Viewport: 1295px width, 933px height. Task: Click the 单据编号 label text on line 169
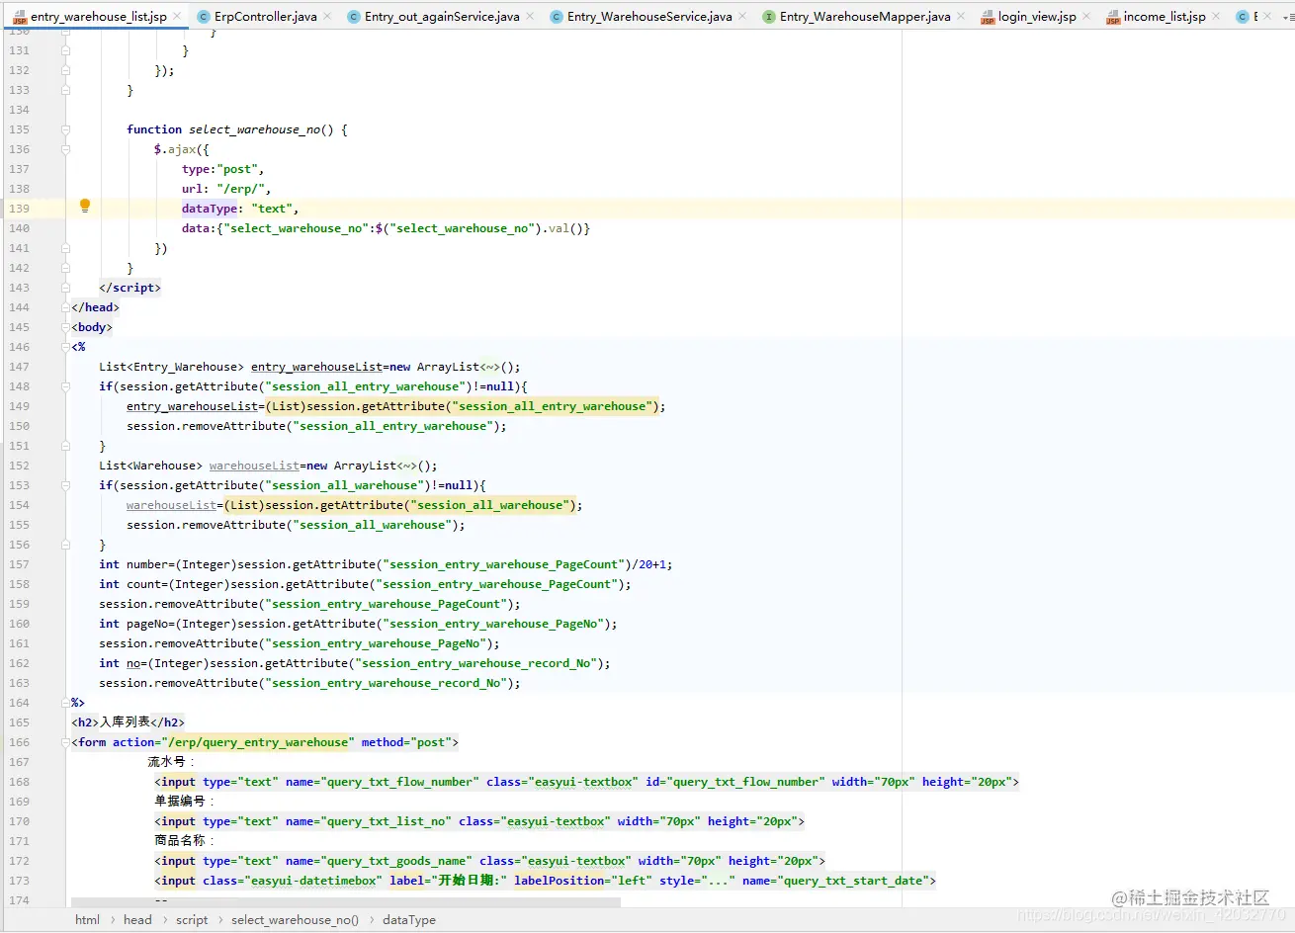click(x=184, y=802)
